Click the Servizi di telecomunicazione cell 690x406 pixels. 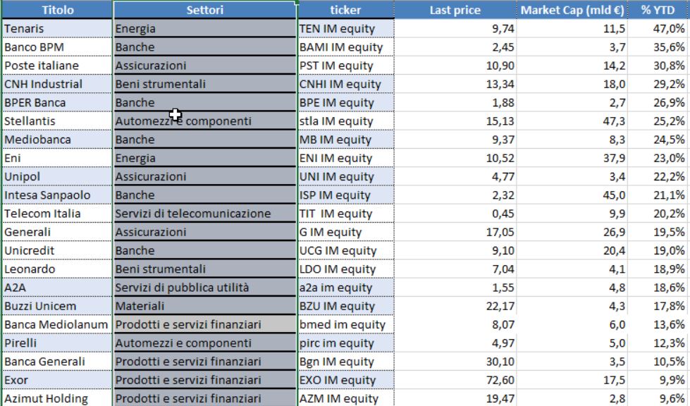pos(205,214)
